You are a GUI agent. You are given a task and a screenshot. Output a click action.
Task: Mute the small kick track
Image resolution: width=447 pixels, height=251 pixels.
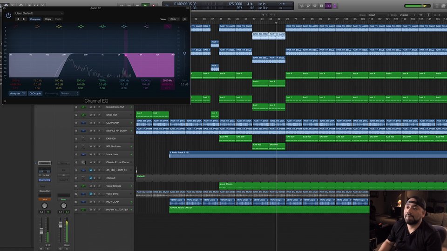[91, 115]
